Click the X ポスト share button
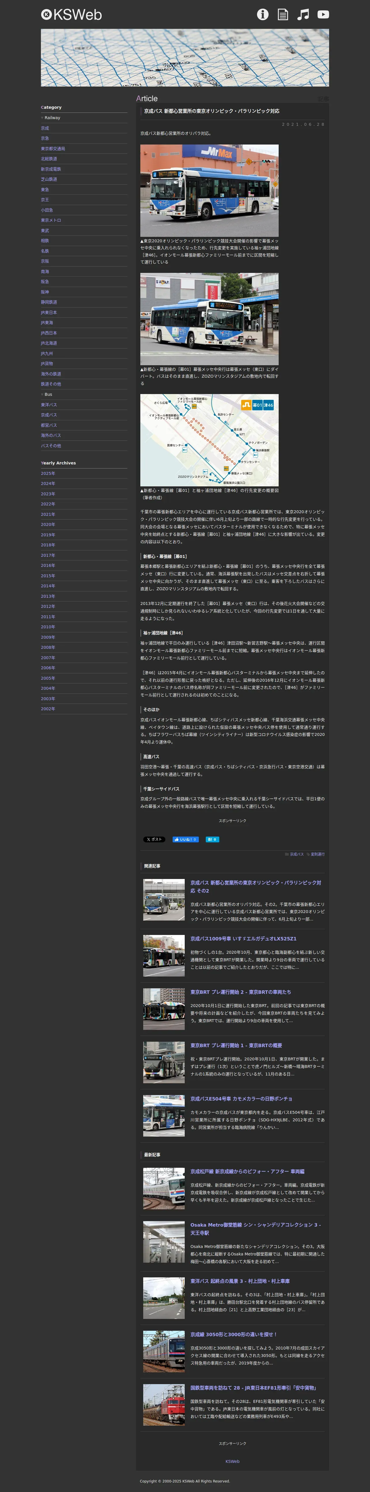Image resolution: width=370 pixels, height=1492 pixels. (154, 839)
